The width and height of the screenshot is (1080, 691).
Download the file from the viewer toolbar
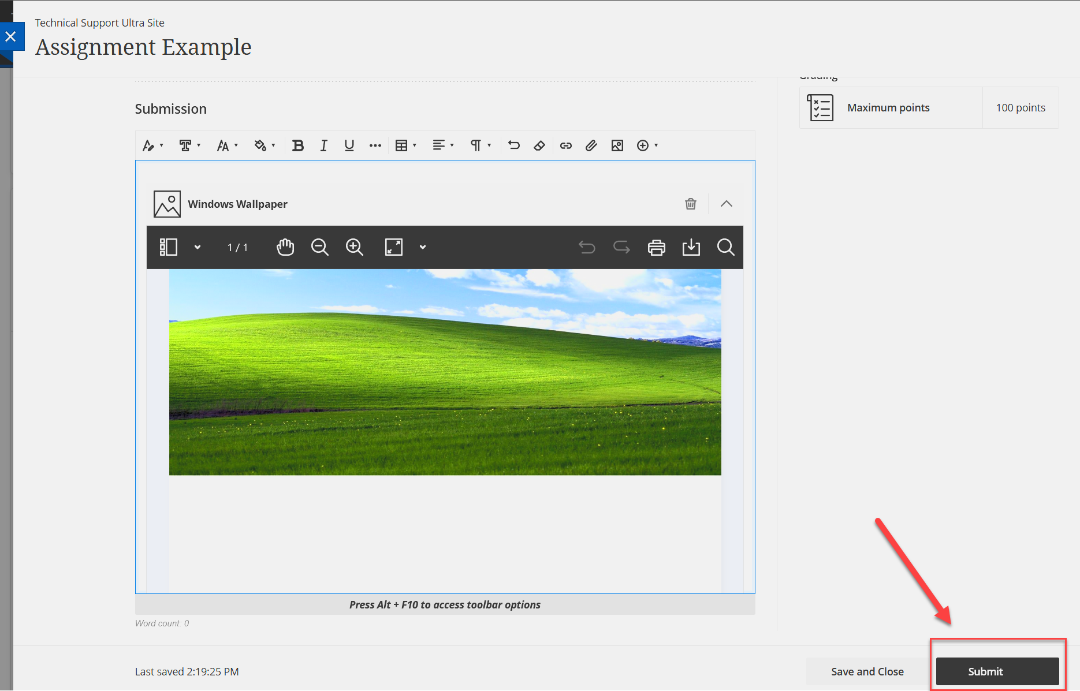[691, 247]
